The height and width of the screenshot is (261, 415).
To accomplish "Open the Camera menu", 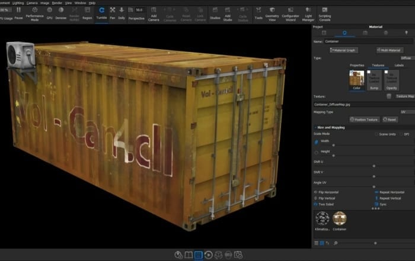I will (x=32, y=3).
